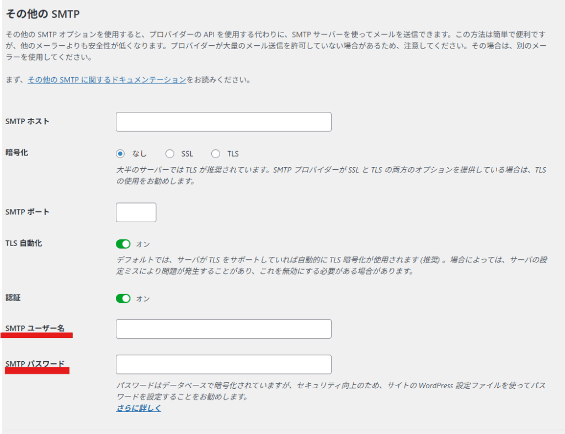
Task: Select the SSL encryption radio button
Action: point(170,154)
